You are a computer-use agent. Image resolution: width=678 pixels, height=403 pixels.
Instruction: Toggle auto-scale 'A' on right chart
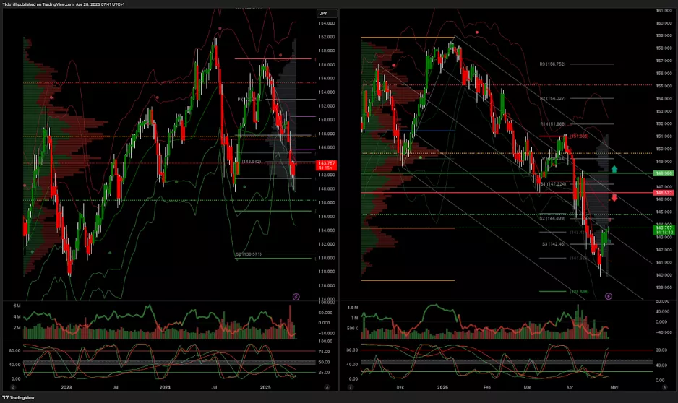tap(665, 387)
